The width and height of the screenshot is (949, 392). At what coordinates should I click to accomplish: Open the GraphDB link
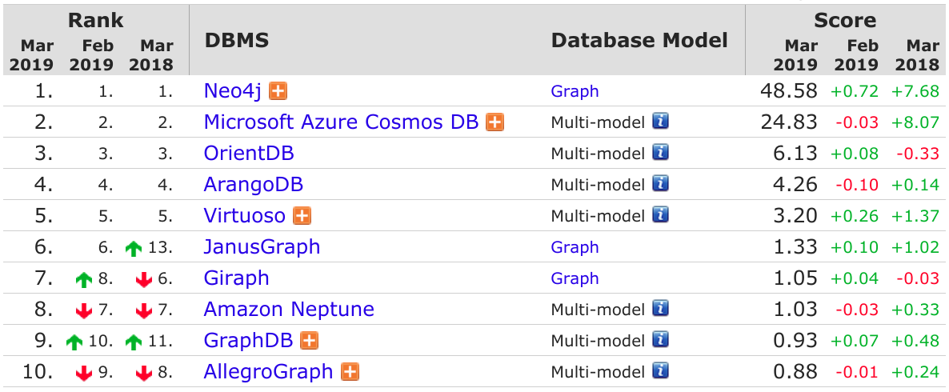pyautogui.click(x=248, y=341)
